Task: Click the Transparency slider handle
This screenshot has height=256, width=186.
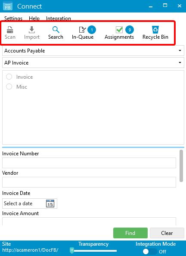Action: coord(72,250)
